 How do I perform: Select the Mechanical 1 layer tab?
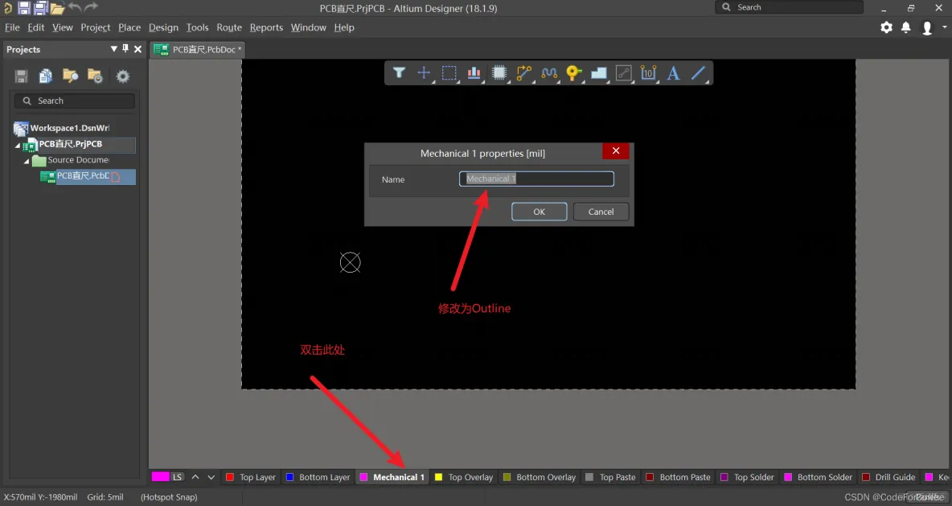[x=392, y=477]
